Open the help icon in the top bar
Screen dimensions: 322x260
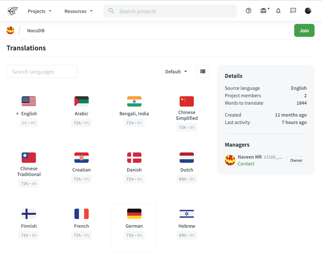click(x=248, y=11)
